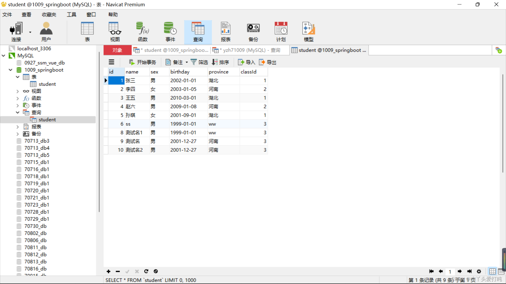Go to the next page of records
This screenshot has height=284, width=506.
[x=460, y=271]
